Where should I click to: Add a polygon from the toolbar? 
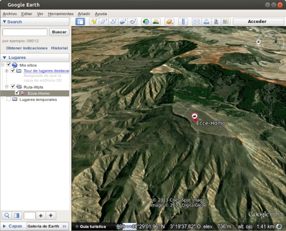(x=104, y=22)
